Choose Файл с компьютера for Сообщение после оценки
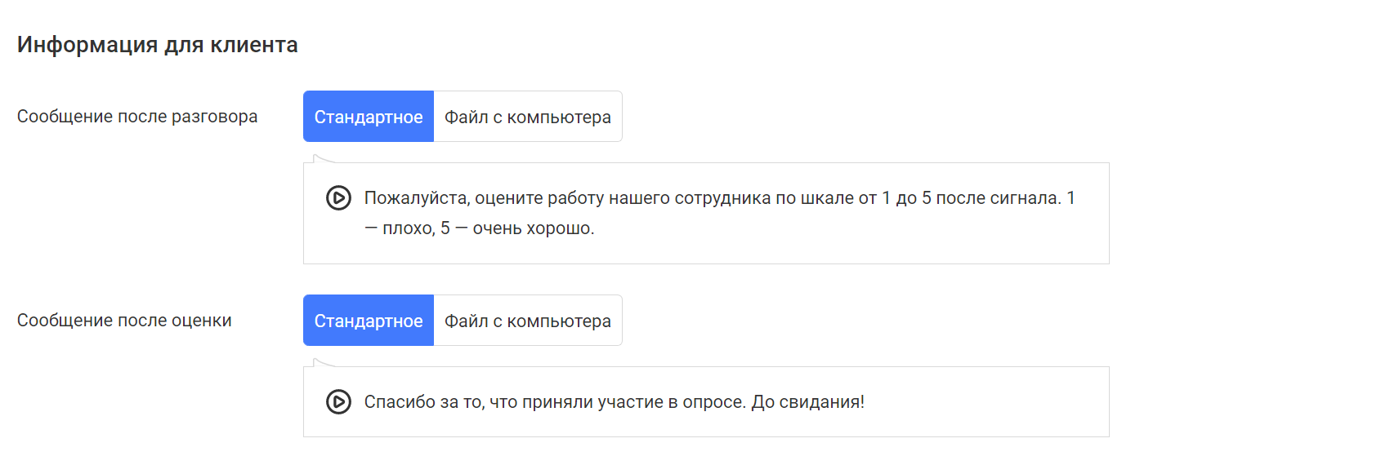 (x=528, y=321)
